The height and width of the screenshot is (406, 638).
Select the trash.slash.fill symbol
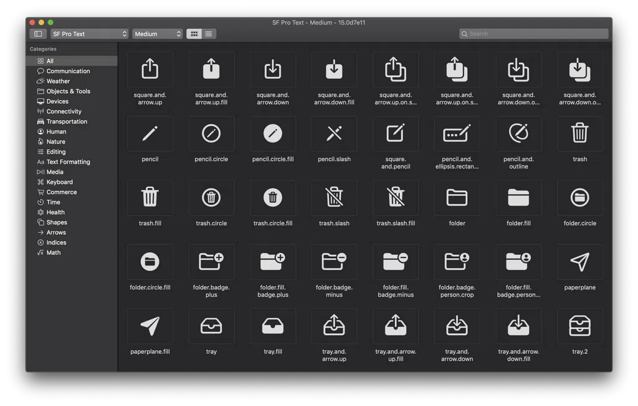[x=396, y=198]
